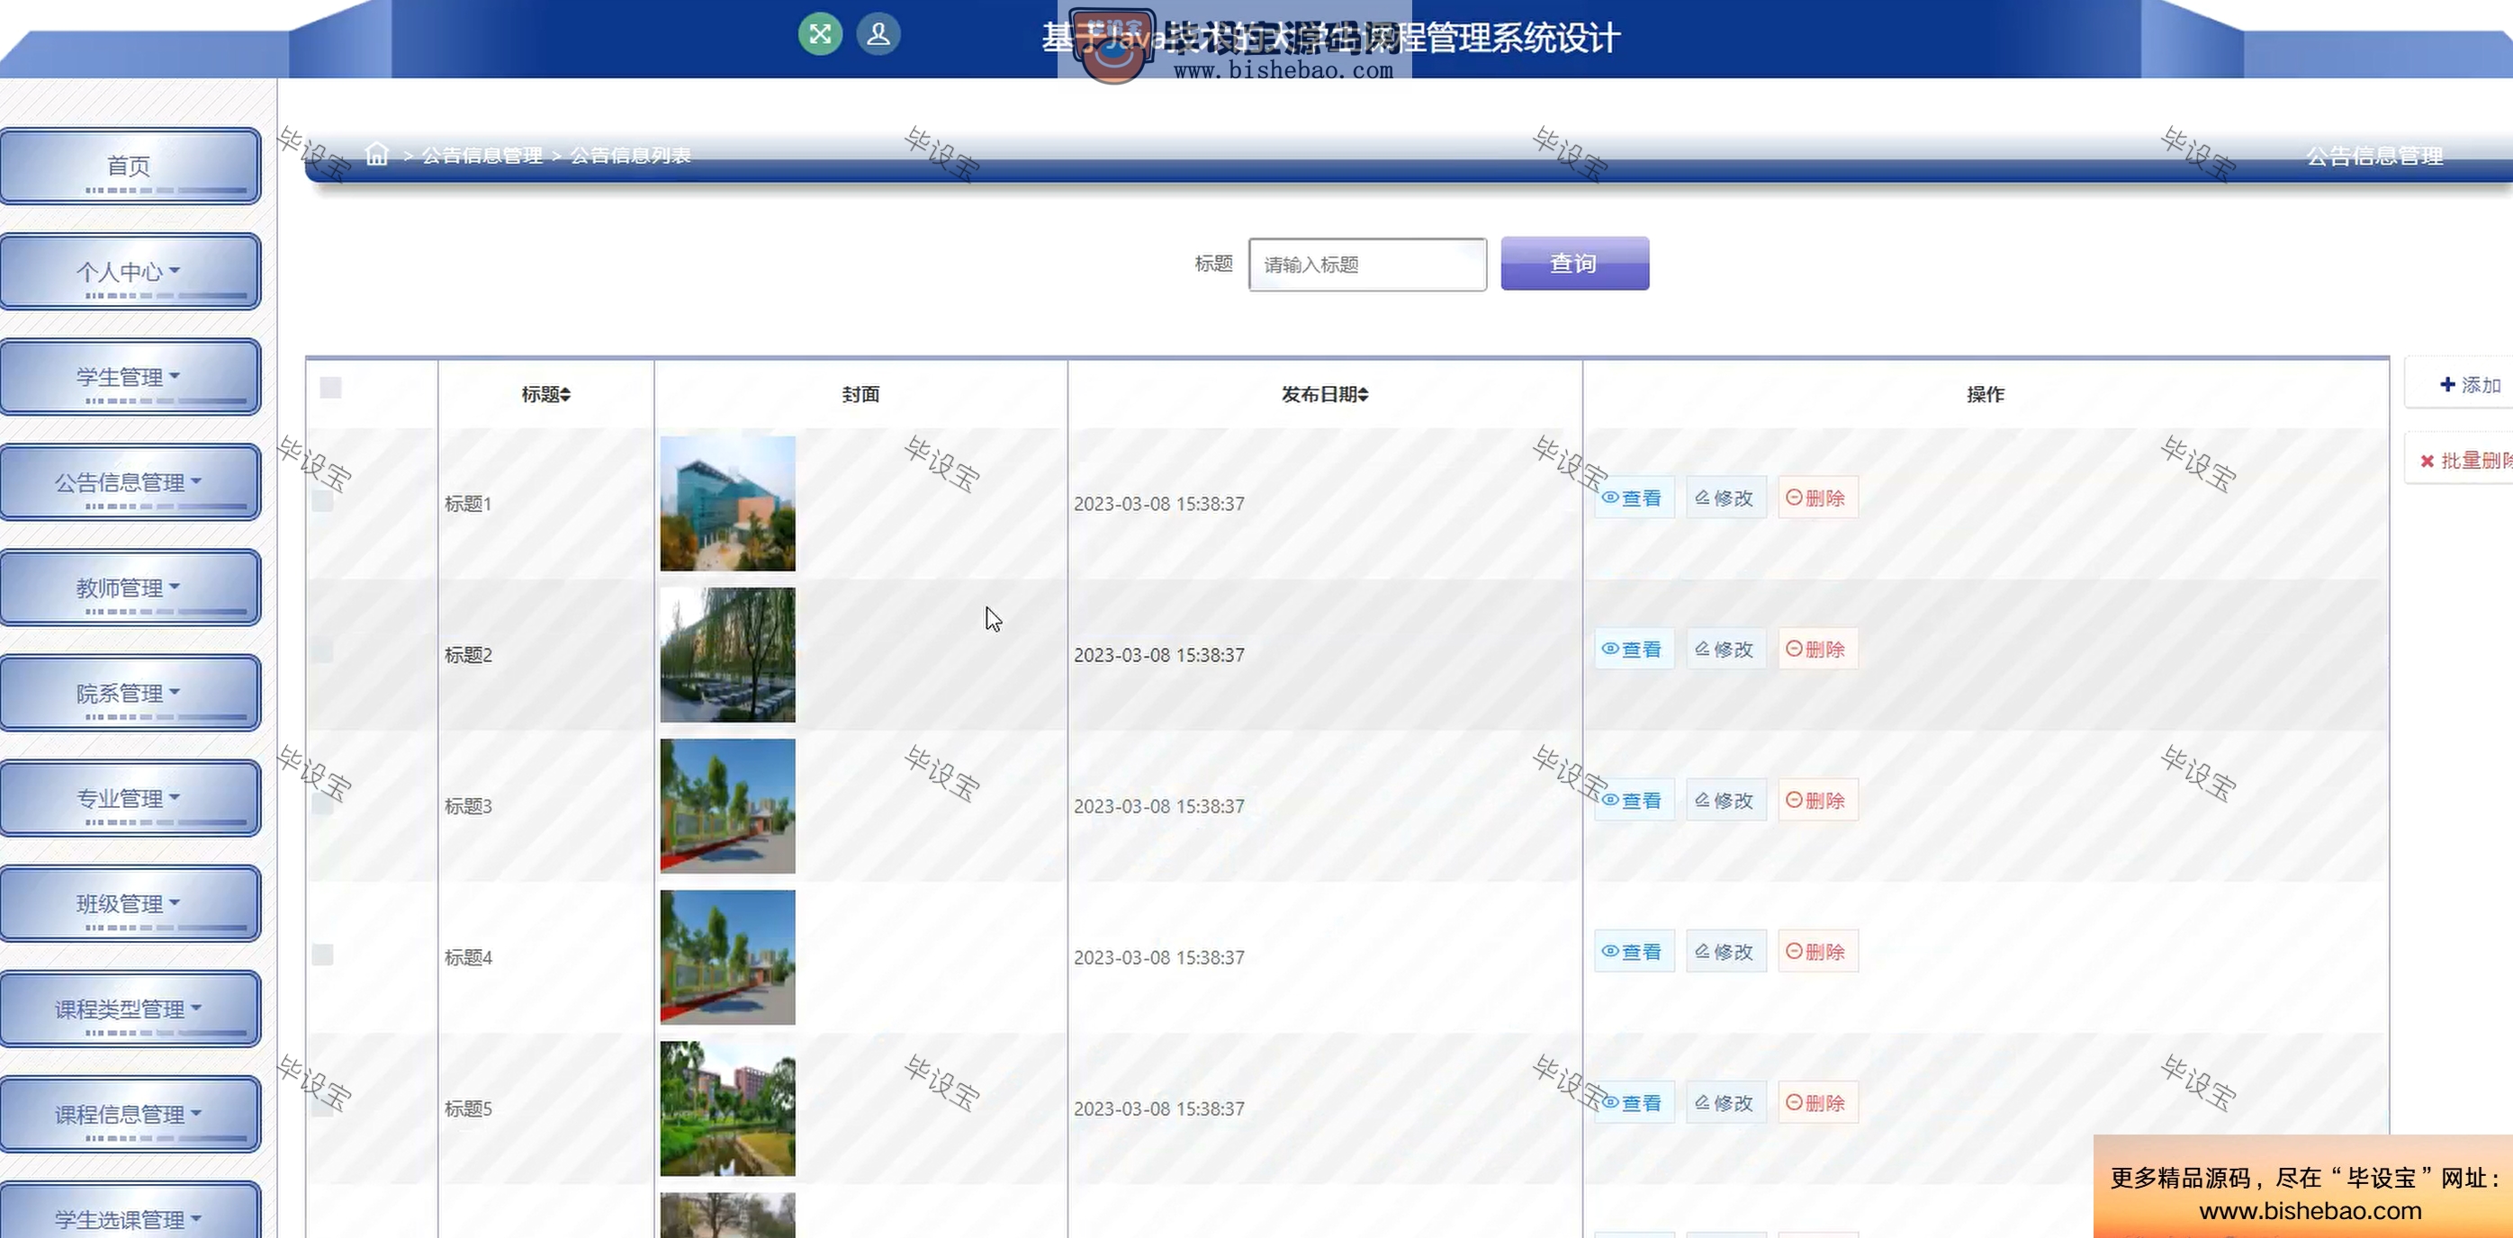Expand the 个人中心 sidebar menu
The width and height of the screenshot is (2513, 1238).
pos(130,271)
